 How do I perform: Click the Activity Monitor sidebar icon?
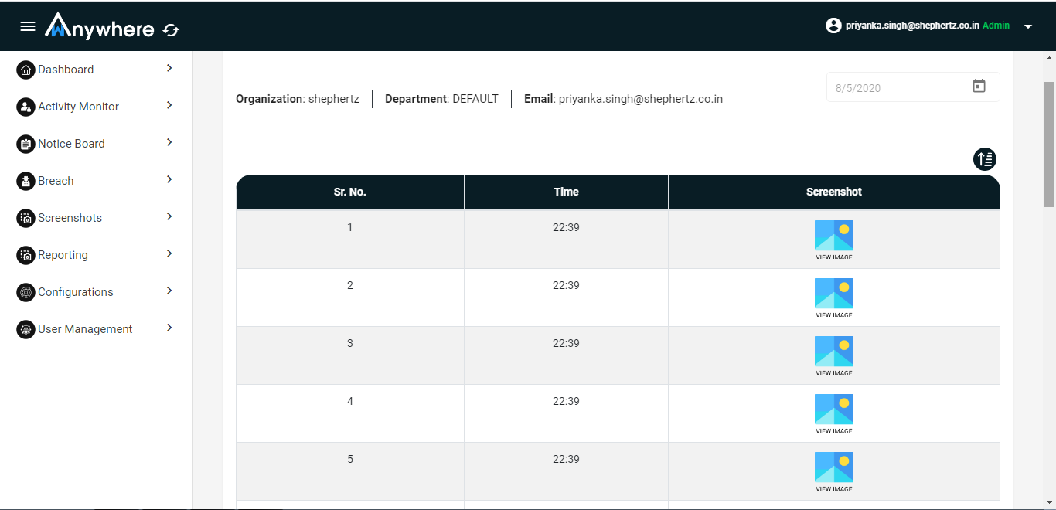coord(26,107)
